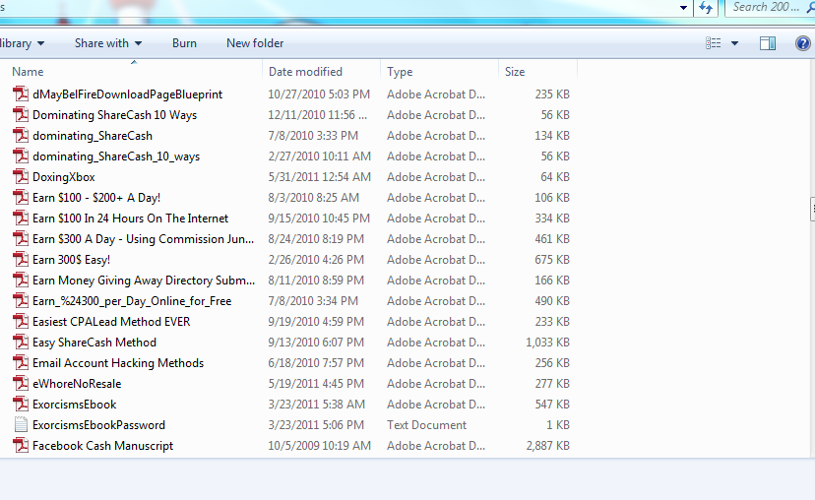Click the date 3/23/2011 5:38 AM

tap(317, 405)
